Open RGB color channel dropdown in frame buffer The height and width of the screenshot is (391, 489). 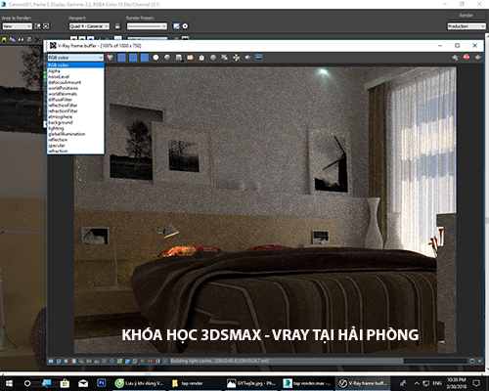pos(75,58)
